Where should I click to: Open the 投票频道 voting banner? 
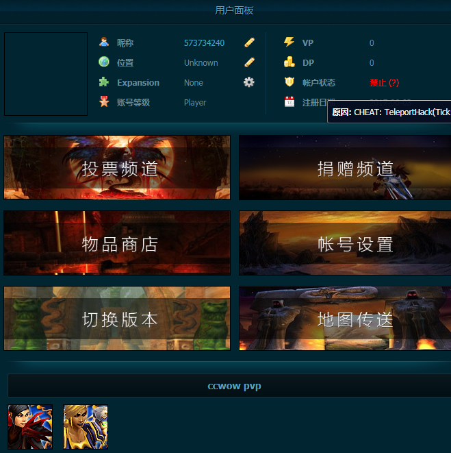[117, 168]
